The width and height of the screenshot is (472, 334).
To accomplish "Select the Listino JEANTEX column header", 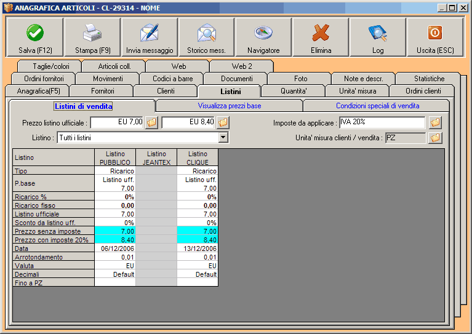I will tap(156, 157).
